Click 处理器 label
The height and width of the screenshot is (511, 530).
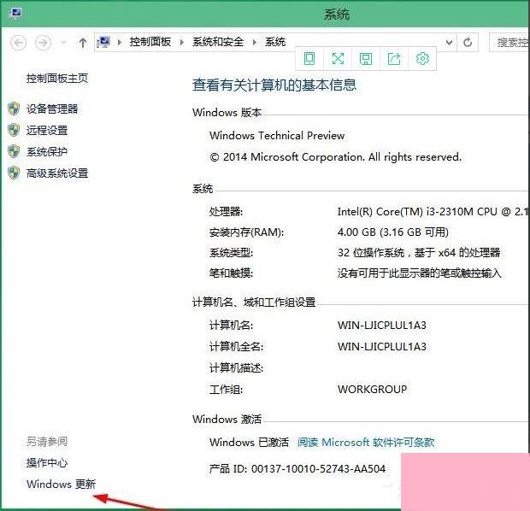(x=226, y=212)
